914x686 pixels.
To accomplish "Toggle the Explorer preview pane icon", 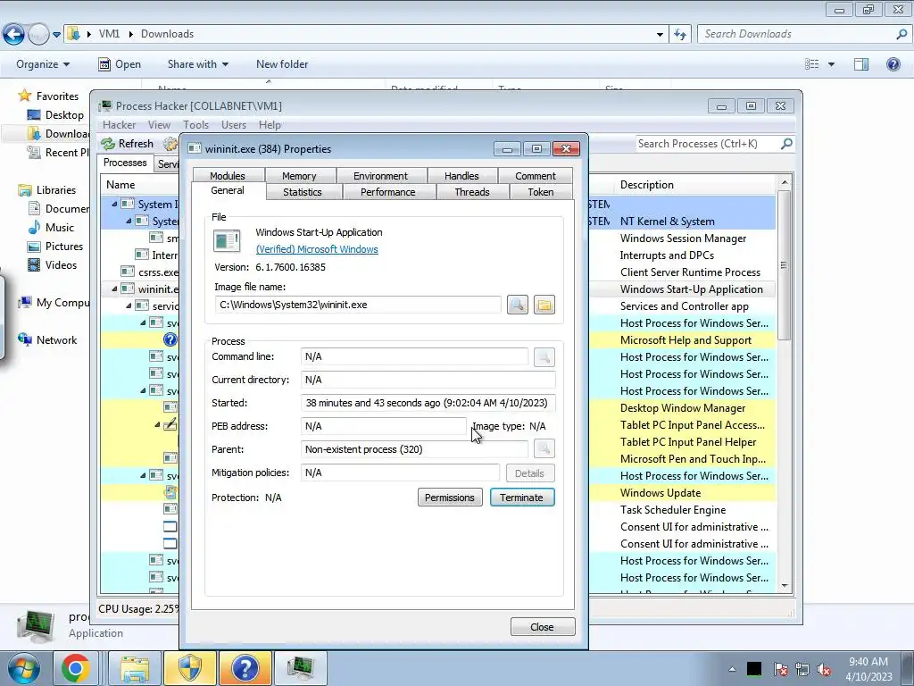I will pyautogui.click(x=861, y=64).
